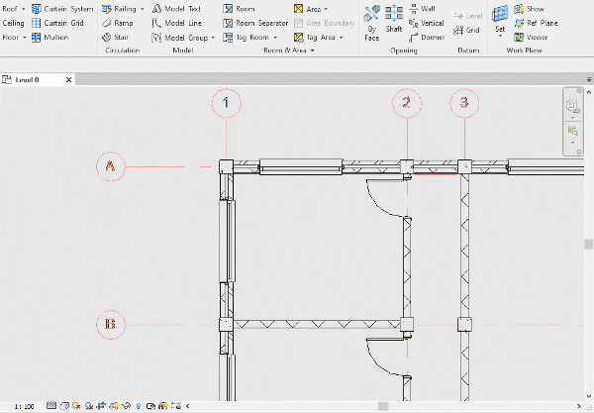Screen dimensions: 594x413
Task: Toggle Reveal Hidden Elements lightbulb
Action: click(x=139, y=406)
